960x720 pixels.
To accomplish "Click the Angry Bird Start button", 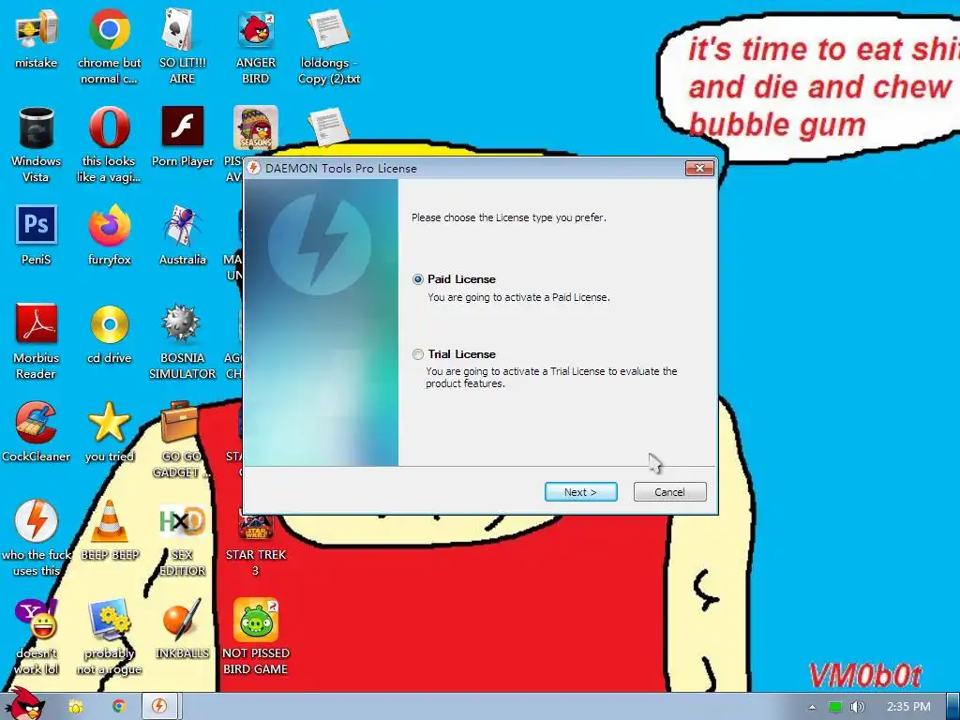I will (25, 704).
